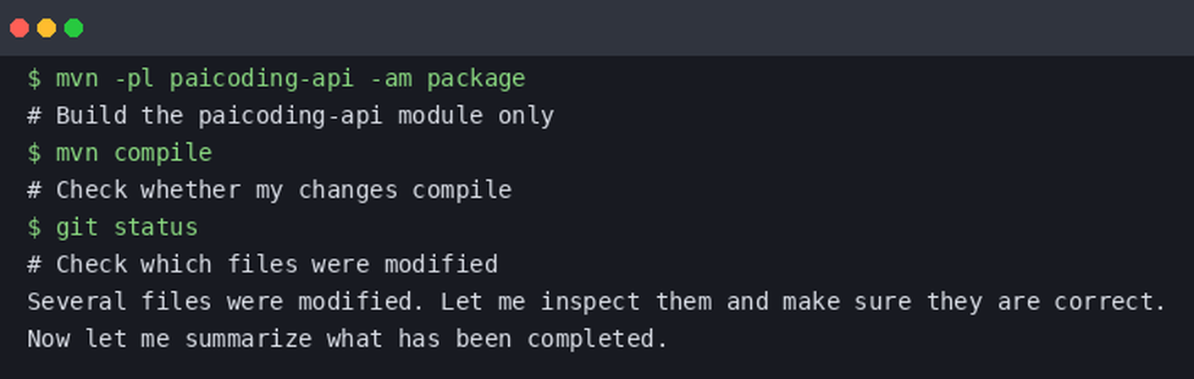Click the dollar prompt before git status
Viewport: 1194px width, 379px height.
point(34,228)
